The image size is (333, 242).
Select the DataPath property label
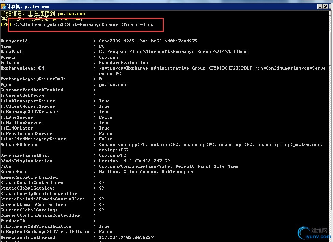click(11, 52)
